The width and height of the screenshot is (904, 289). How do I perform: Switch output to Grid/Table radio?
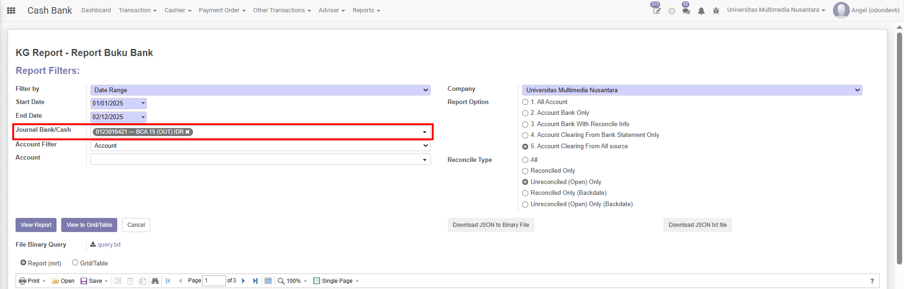click(75, 263)
